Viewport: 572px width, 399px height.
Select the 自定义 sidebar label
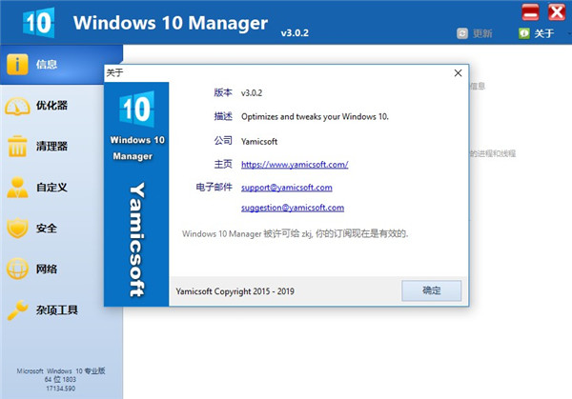point(51,188)
